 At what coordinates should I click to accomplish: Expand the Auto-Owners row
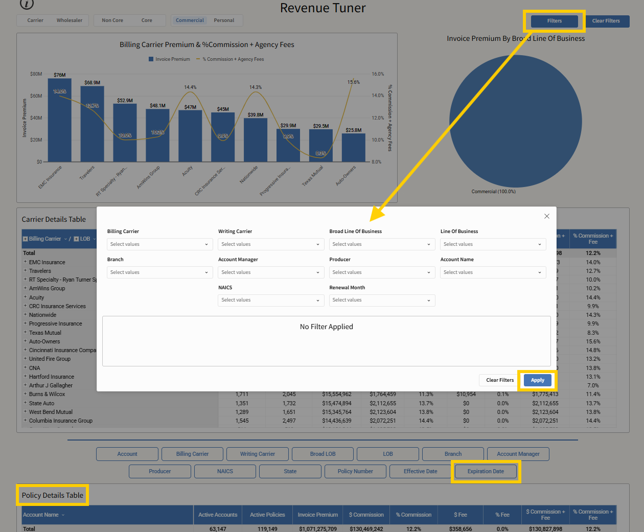[25, 341]
